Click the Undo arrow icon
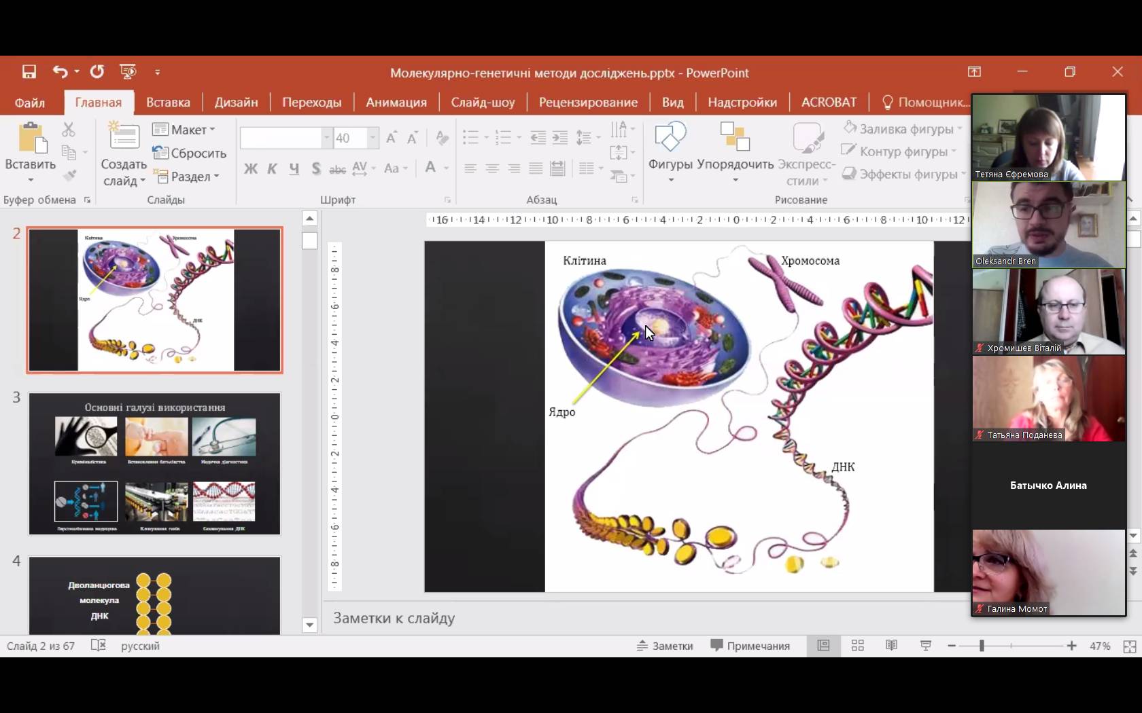Screen dimensions: 1142x713 [60, 72]
